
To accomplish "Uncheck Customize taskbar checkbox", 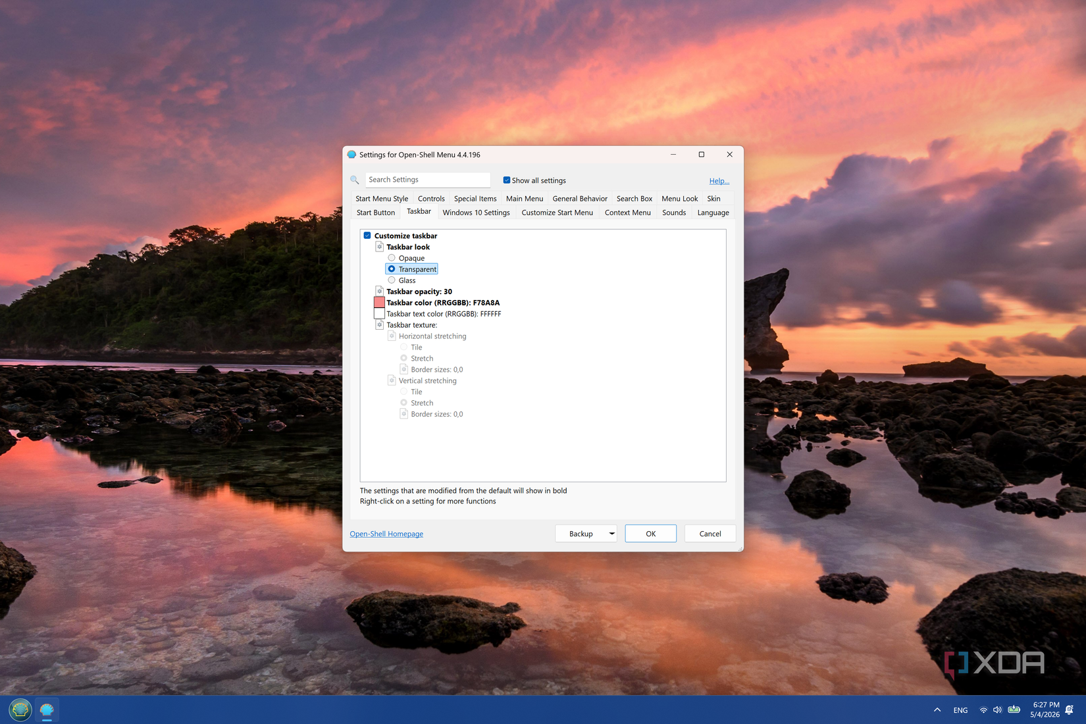I will click(x=367, y=236).
